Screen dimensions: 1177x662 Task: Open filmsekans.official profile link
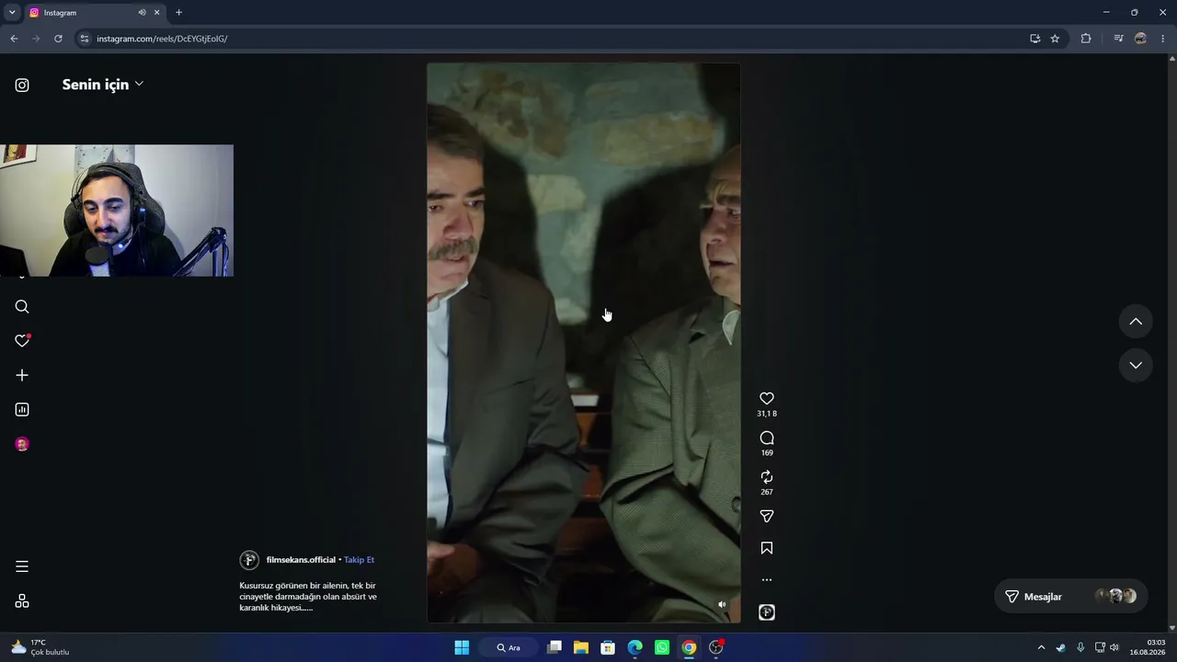click(301, 560)
